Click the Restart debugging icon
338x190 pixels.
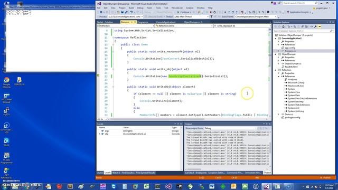tap(214, 12)
